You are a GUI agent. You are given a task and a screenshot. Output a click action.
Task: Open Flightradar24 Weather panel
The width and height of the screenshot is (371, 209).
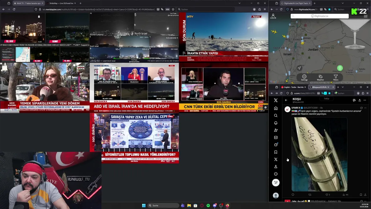[x=320, y=78]
